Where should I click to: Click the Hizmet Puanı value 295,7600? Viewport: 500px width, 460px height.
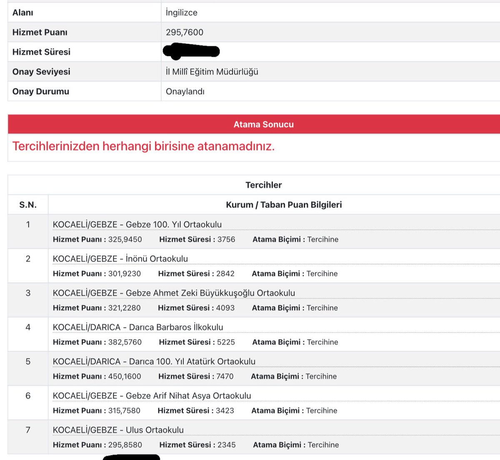[185, 32]
